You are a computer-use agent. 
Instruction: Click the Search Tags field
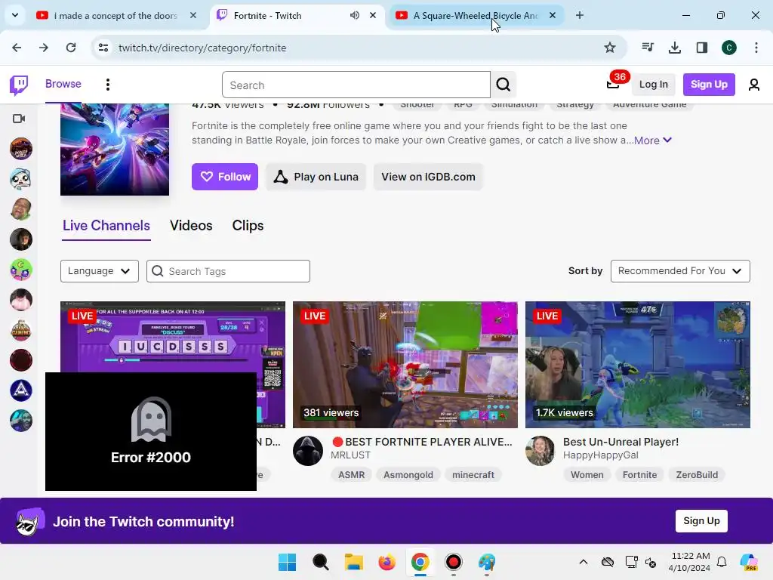[228, 271]
